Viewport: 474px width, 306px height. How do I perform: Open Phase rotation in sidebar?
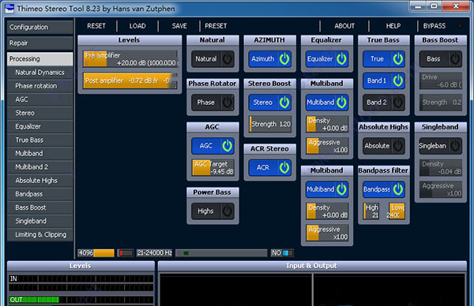[x=39, y=86]
